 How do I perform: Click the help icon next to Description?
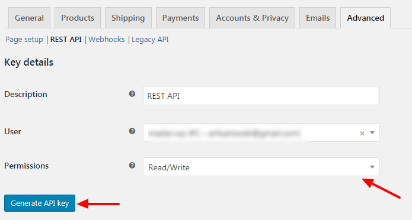(x=132, y=94)
